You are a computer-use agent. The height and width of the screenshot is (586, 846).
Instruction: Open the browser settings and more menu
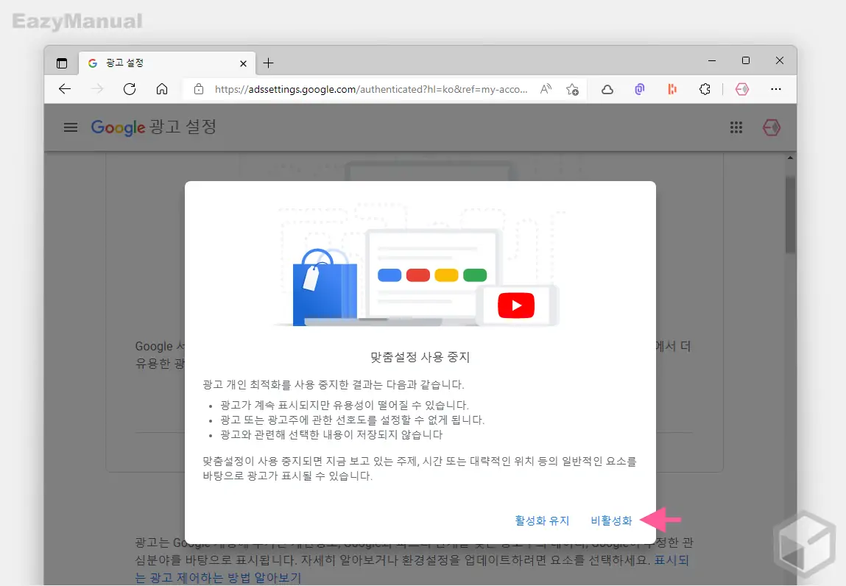point(776,89)
